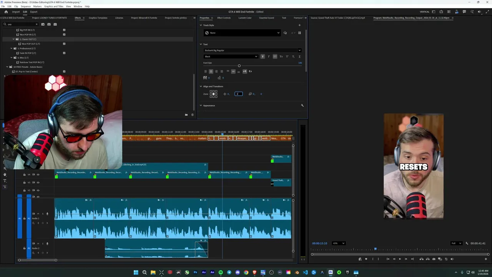Select the Hand tool

coord(5,175)
